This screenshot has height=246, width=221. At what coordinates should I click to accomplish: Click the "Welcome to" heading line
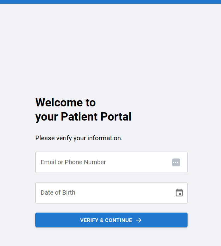tap(65, 102)
